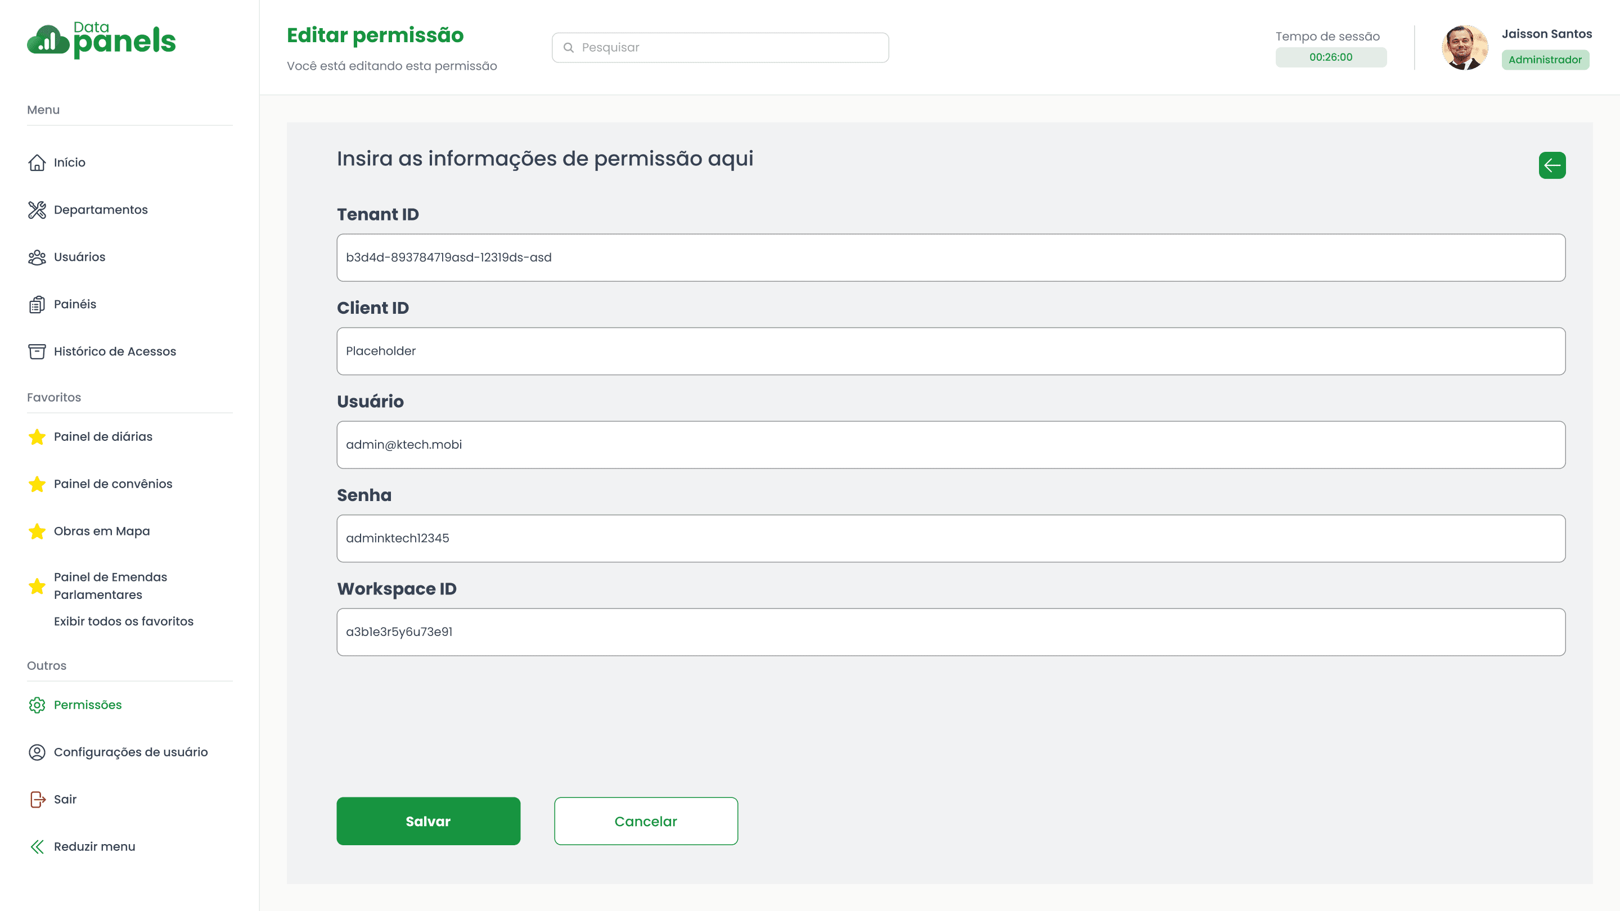The height and width of the screenshot is (911, 1620).
Task: Open Departamentos via the tools icon
Action: pyautogui.click(x=37, y=210)
